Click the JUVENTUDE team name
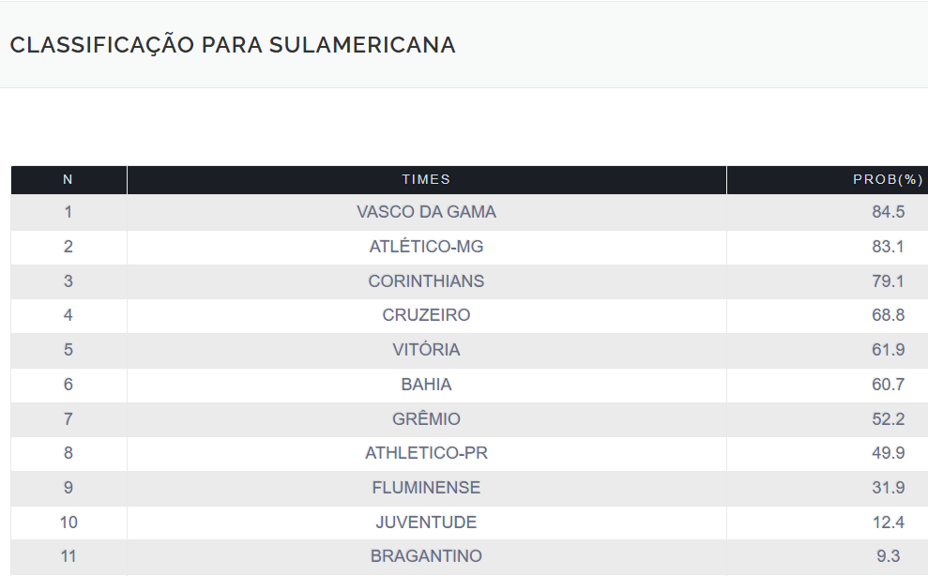Screen dimensions: 928x576 426,523
